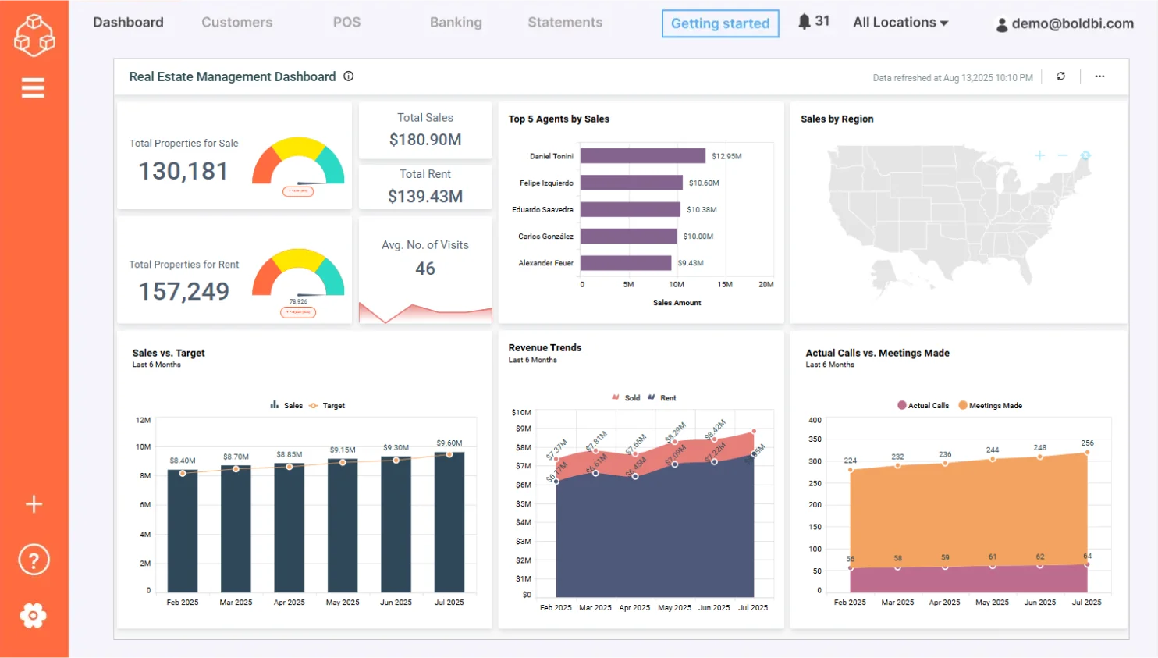Viewport: 1158px width, 658px height.
Task: Open the All Locations dropdown
Action: (900, 23)
